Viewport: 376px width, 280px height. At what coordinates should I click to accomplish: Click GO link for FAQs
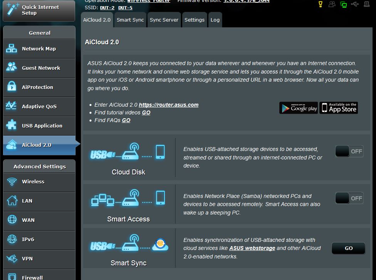[x=126, y=120]
